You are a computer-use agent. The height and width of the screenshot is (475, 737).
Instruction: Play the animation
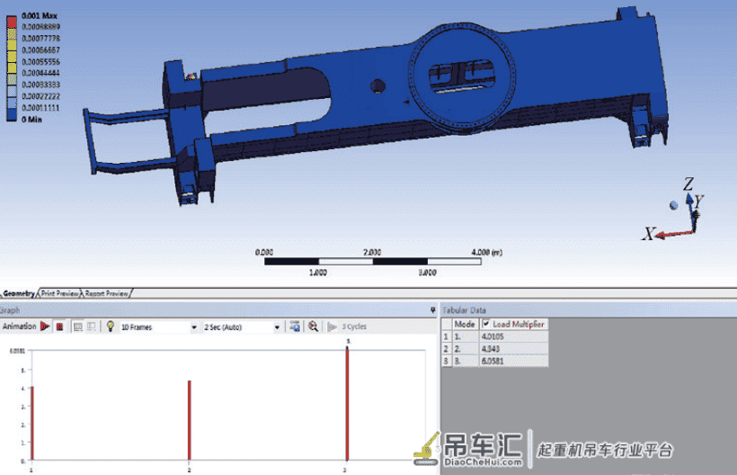pyautogui.click(x=45, y=327)
